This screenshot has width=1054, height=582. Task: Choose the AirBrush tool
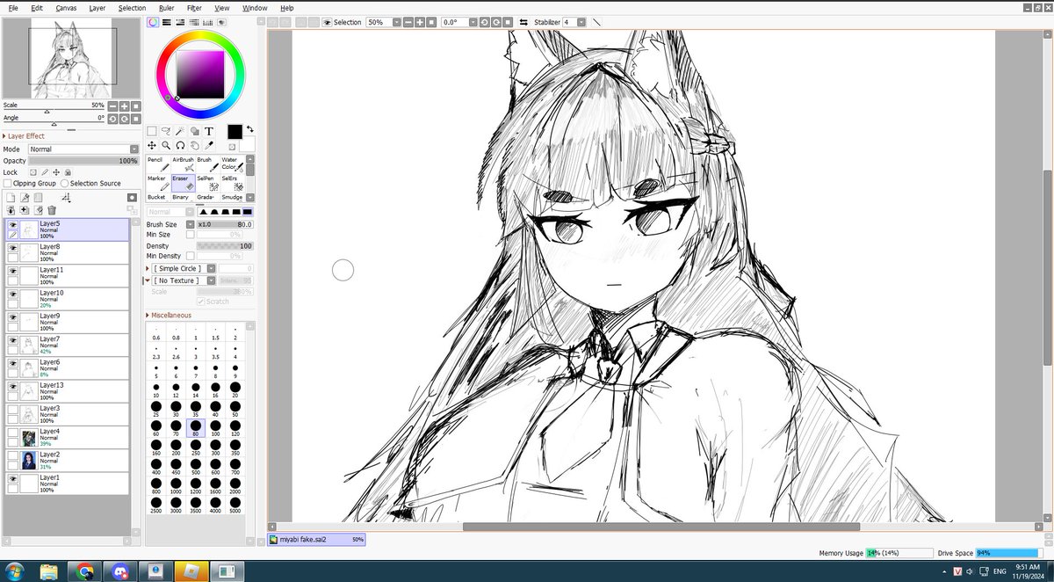(182, 164)
